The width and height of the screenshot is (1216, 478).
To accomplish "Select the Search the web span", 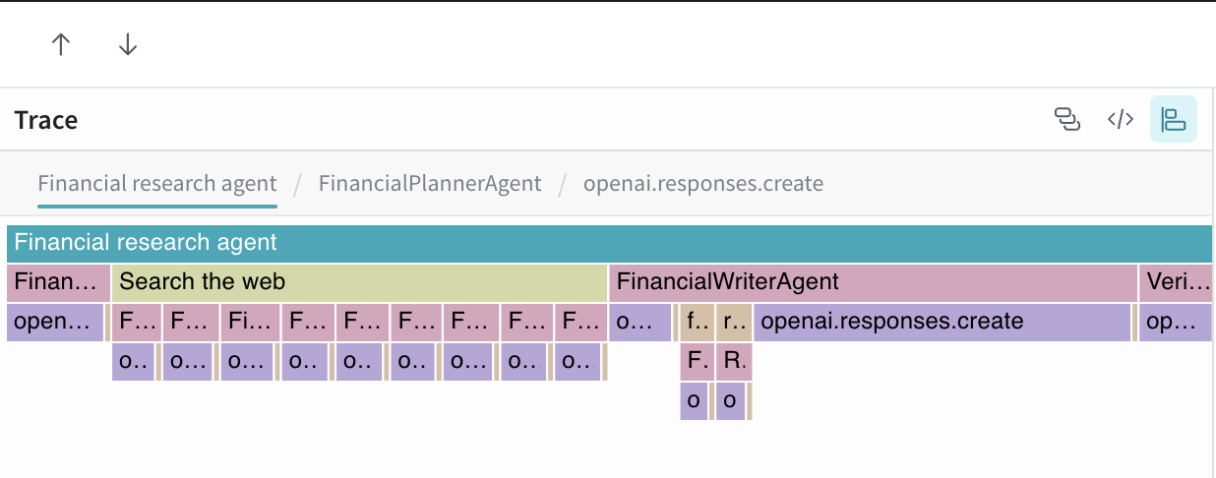I will pyautogui.click(x=359, y=283).
